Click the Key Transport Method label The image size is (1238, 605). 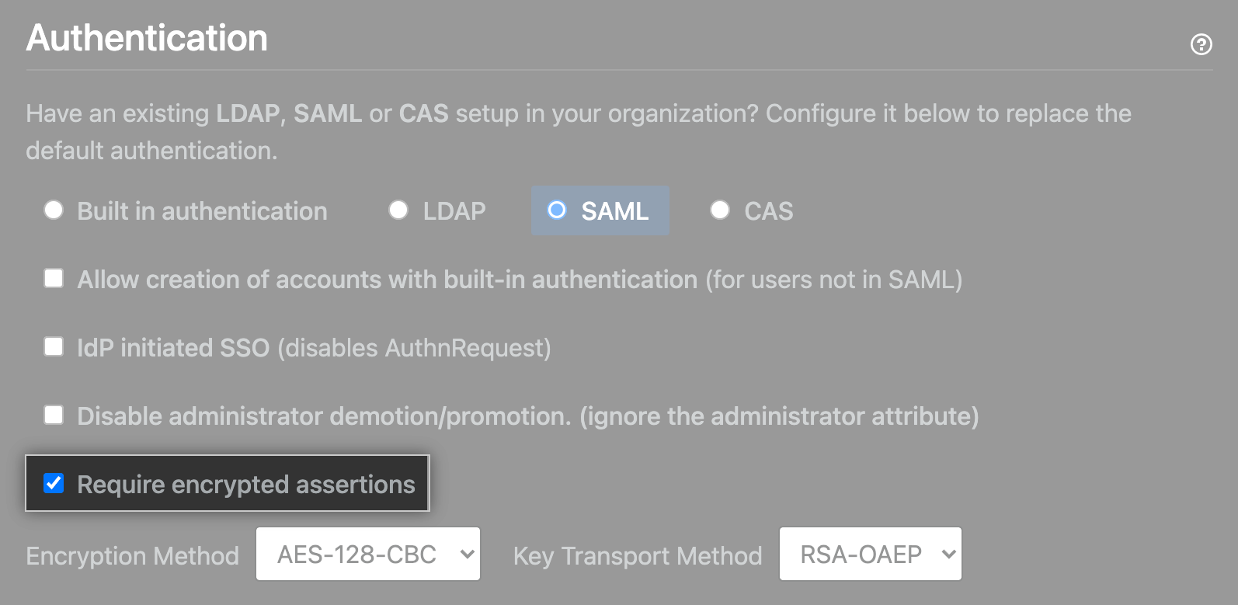638,556
